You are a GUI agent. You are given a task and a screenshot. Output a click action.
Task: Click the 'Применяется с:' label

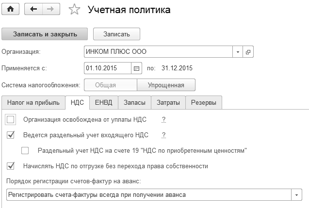pos(24,68)
